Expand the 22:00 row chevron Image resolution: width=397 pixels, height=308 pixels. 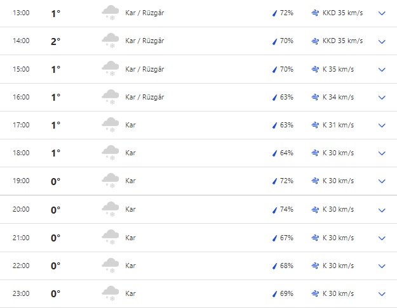pyautogui.click(x=382, y=266)
